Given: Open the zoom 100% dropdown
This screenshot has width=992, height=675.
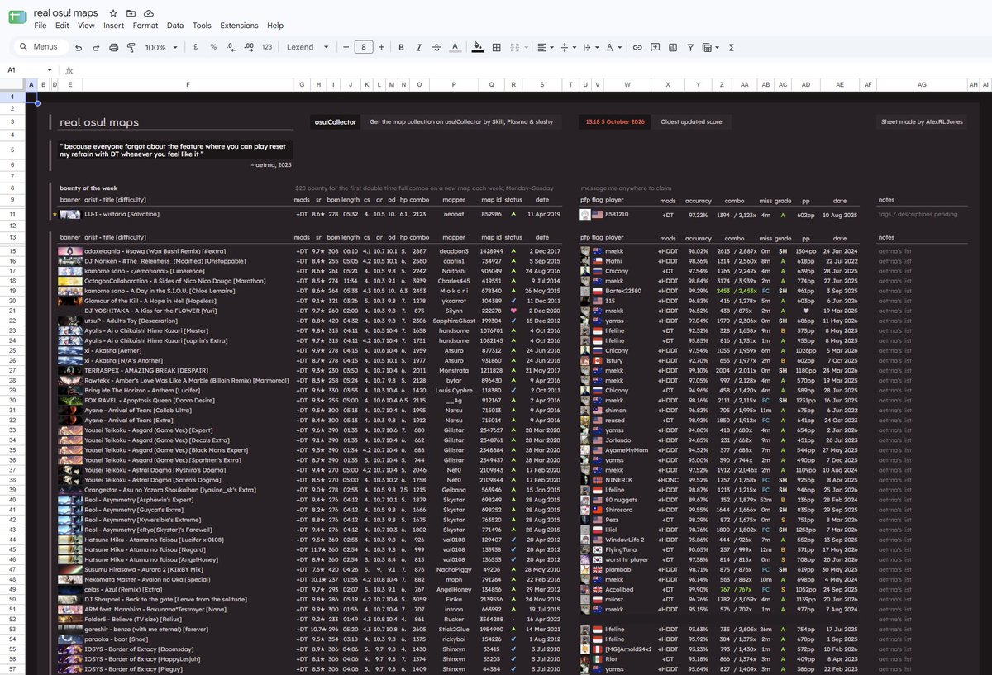Looking at the screenshot, I should [160, 48].
